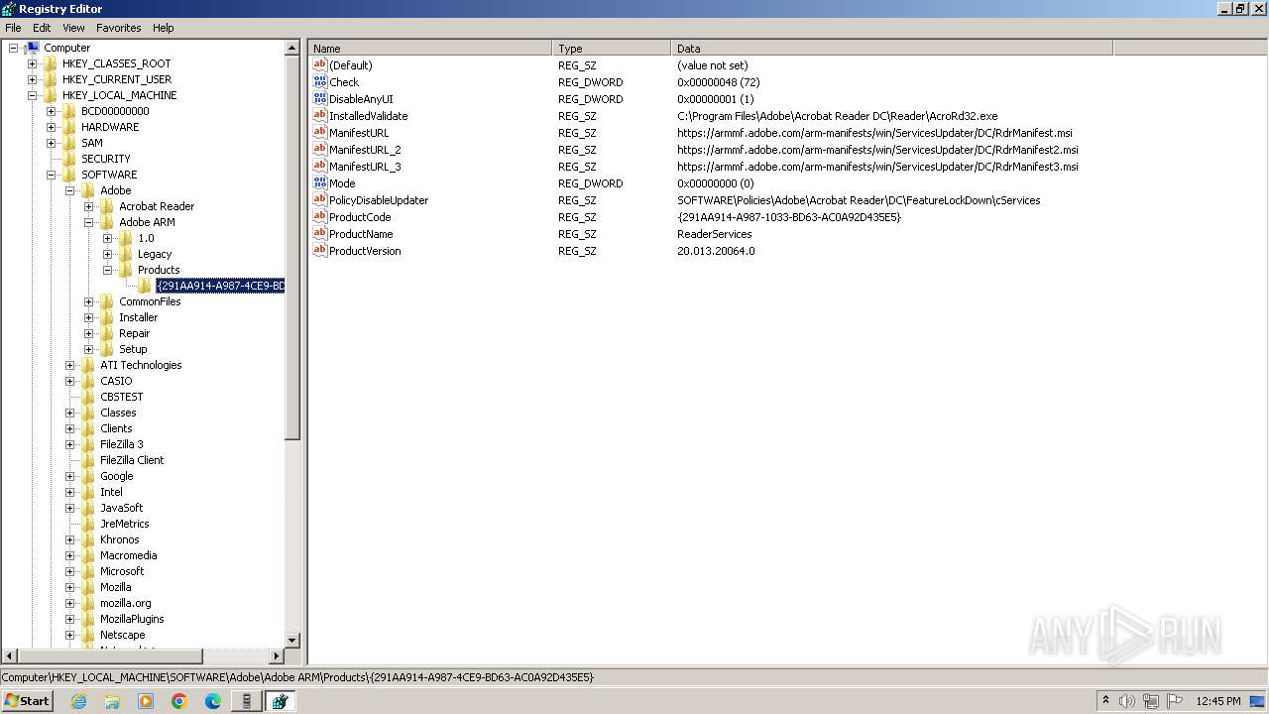Click the DisableAnyUI DWORD value icon
The width and height of the screenshot is (1269, 714).
(319, 98)
